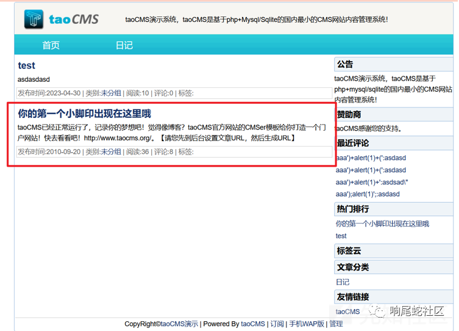
Task: Open 日记 under 文章分类
Action: pos(343,282)
